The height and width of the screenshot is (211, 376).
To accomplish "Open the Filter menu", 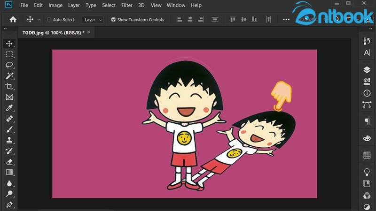I will tap(126, 5).
